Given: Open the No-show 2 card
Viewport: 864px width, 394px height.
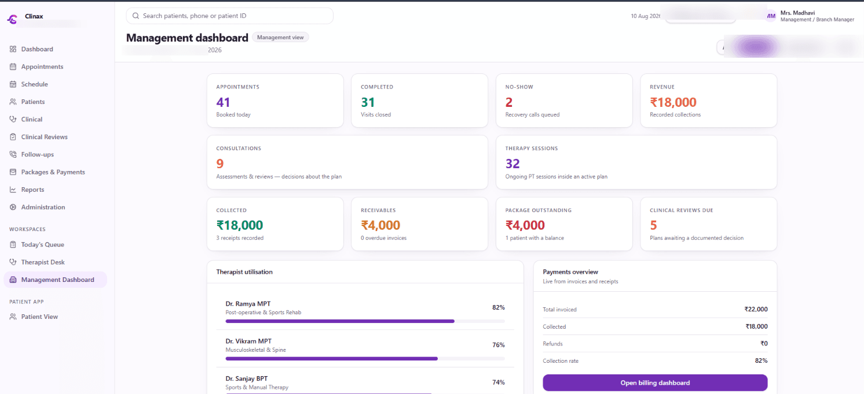Looking at the screenshot, I should [564, 101].
